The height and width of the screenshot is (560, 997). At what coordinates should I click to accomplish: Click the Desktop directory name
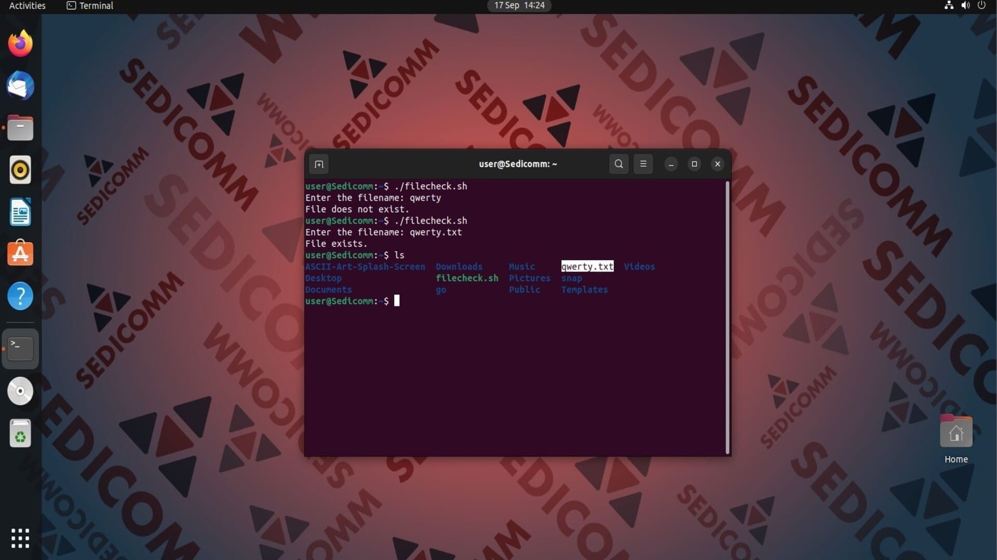(x=324, y=278)
